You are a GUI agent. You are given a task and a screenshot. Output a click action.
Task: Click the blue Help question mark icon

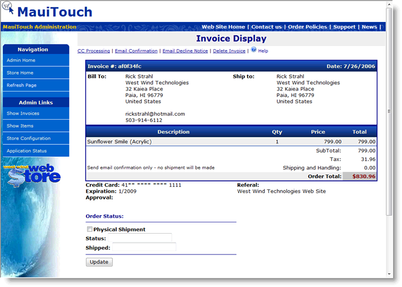coord(253,50)
